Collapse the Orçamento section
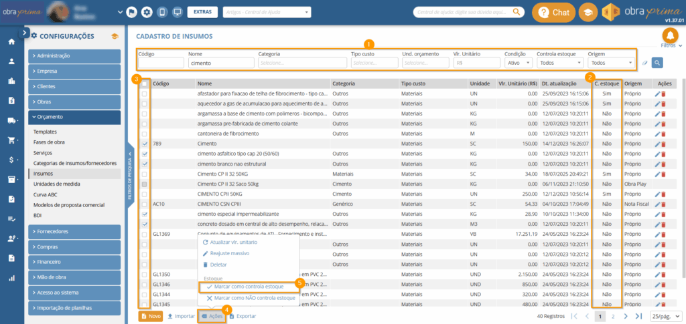 74,117
